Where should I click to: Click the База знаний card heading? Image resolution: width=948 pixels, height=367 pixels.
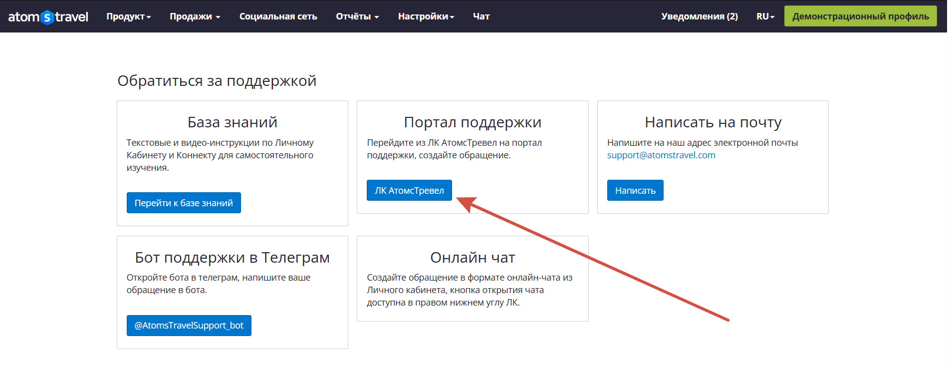click(233, 122)
